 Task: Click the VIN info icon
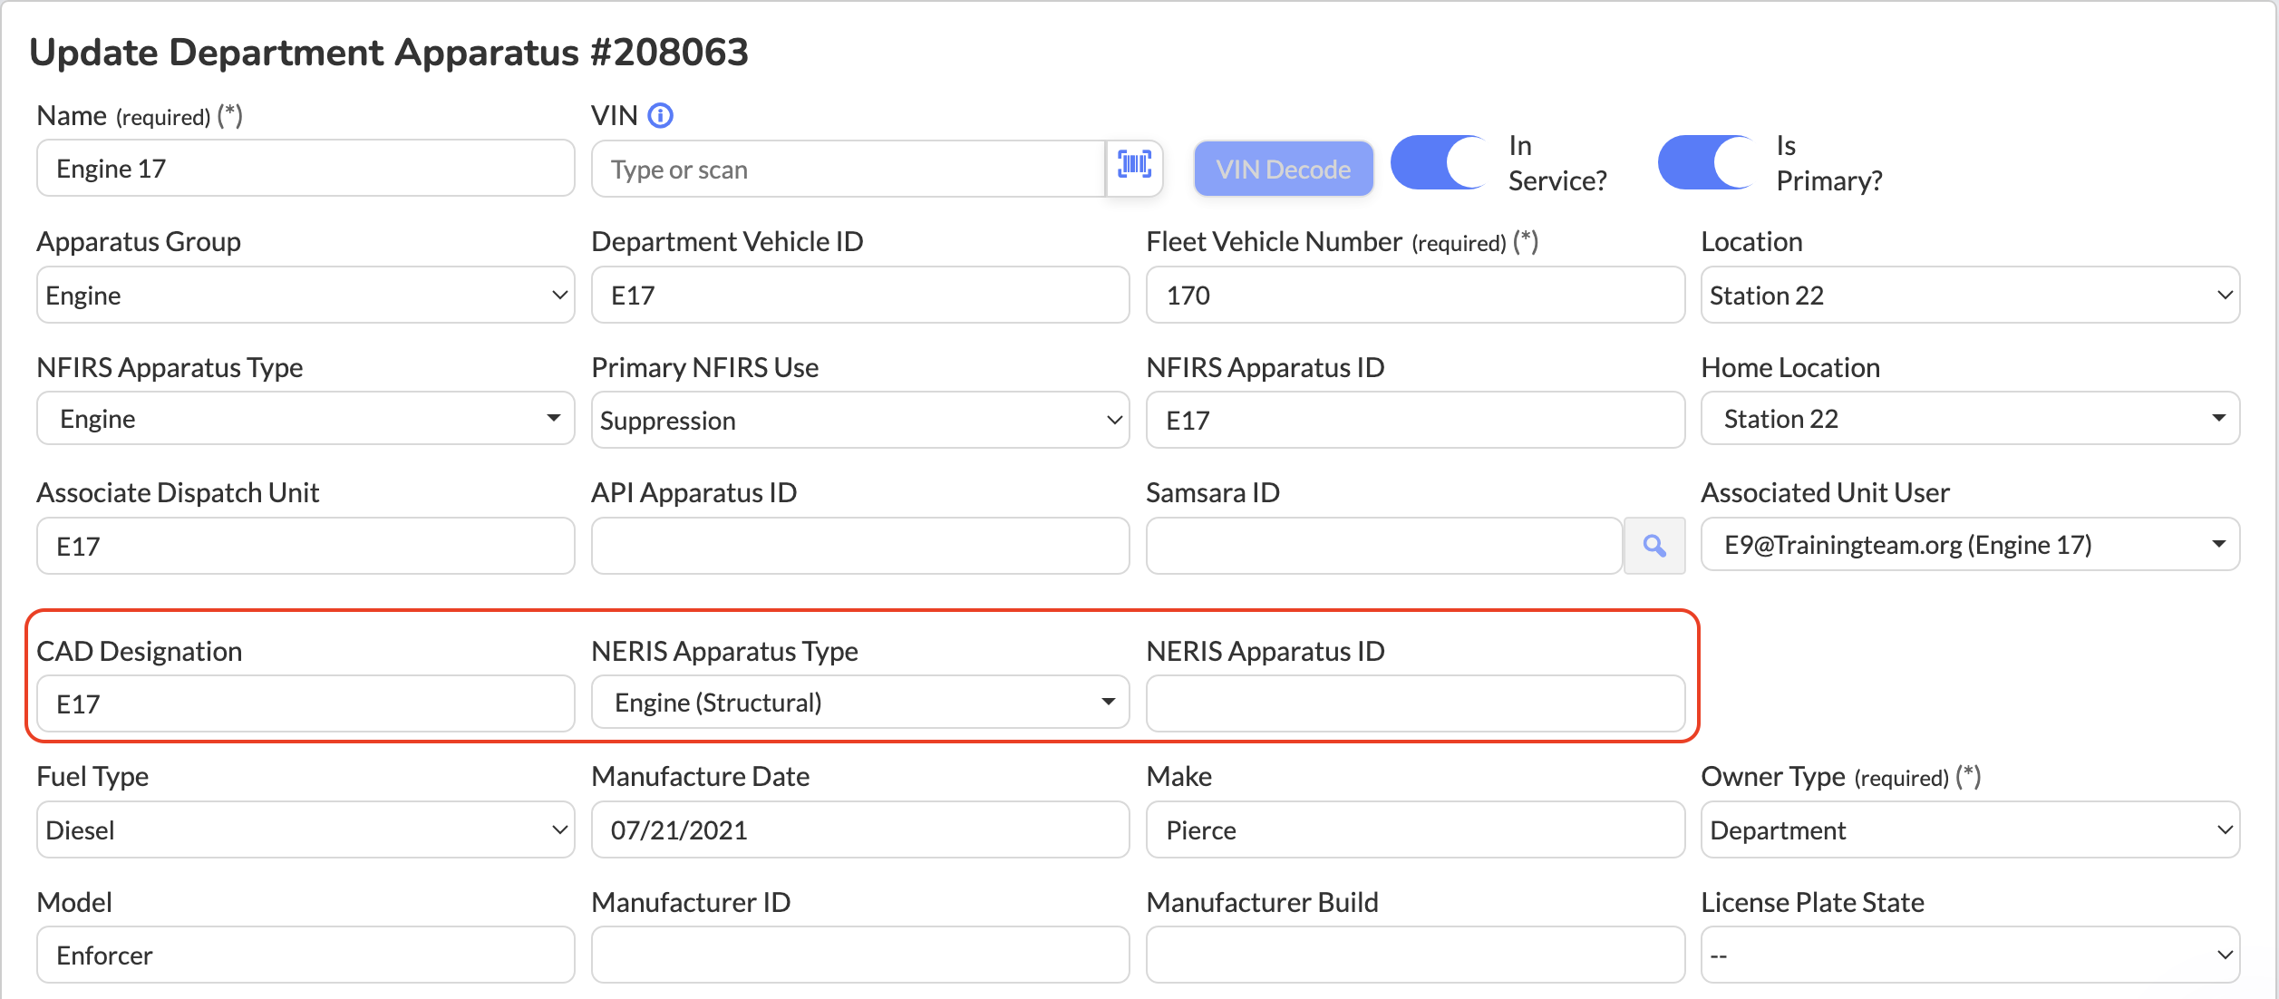[x=661, y=116]
